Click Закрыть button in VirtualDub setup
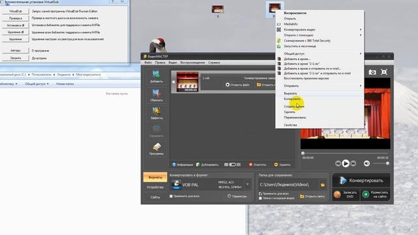 coord(16,58)
